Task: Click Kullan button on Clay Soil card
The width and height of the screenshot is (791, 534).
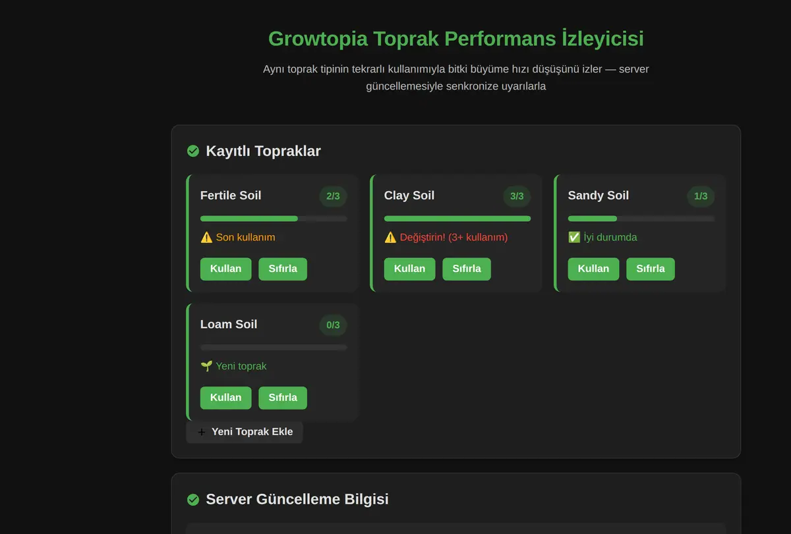Action: pos(409,269)
